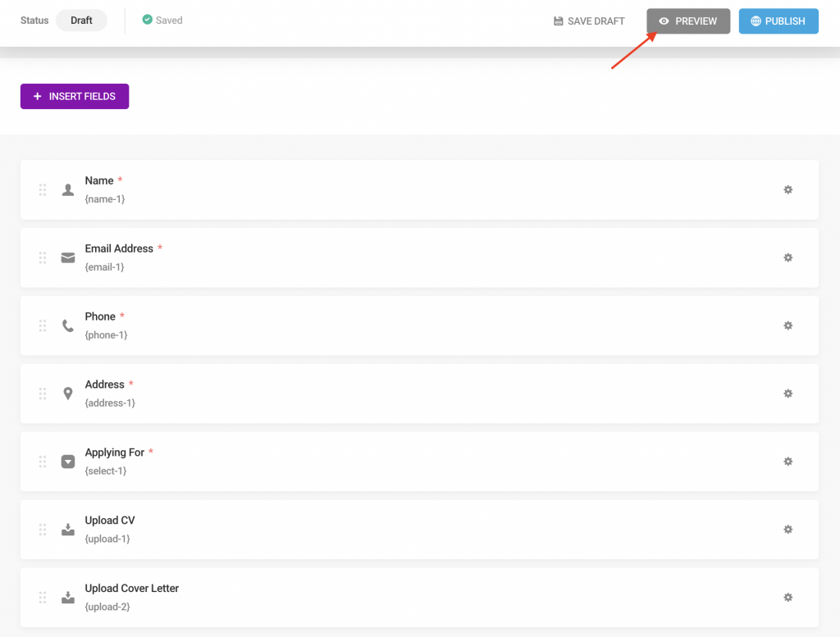Click the {address-1} field tag

point(110,403)
